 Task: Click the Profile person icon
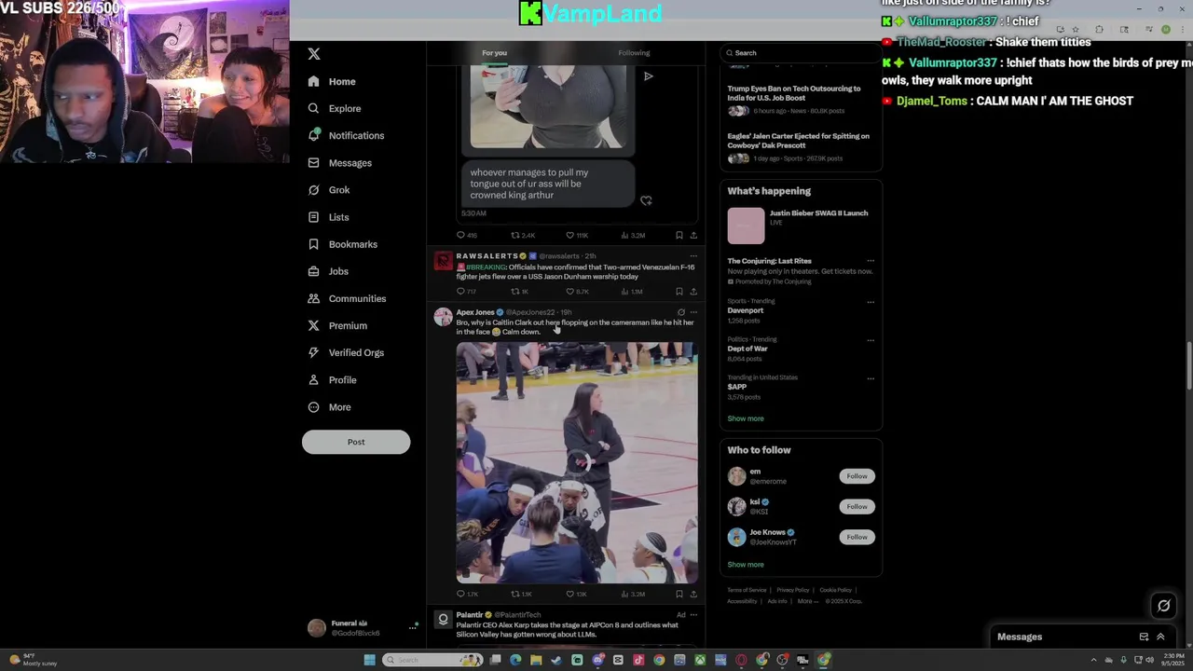click(313, 379)
